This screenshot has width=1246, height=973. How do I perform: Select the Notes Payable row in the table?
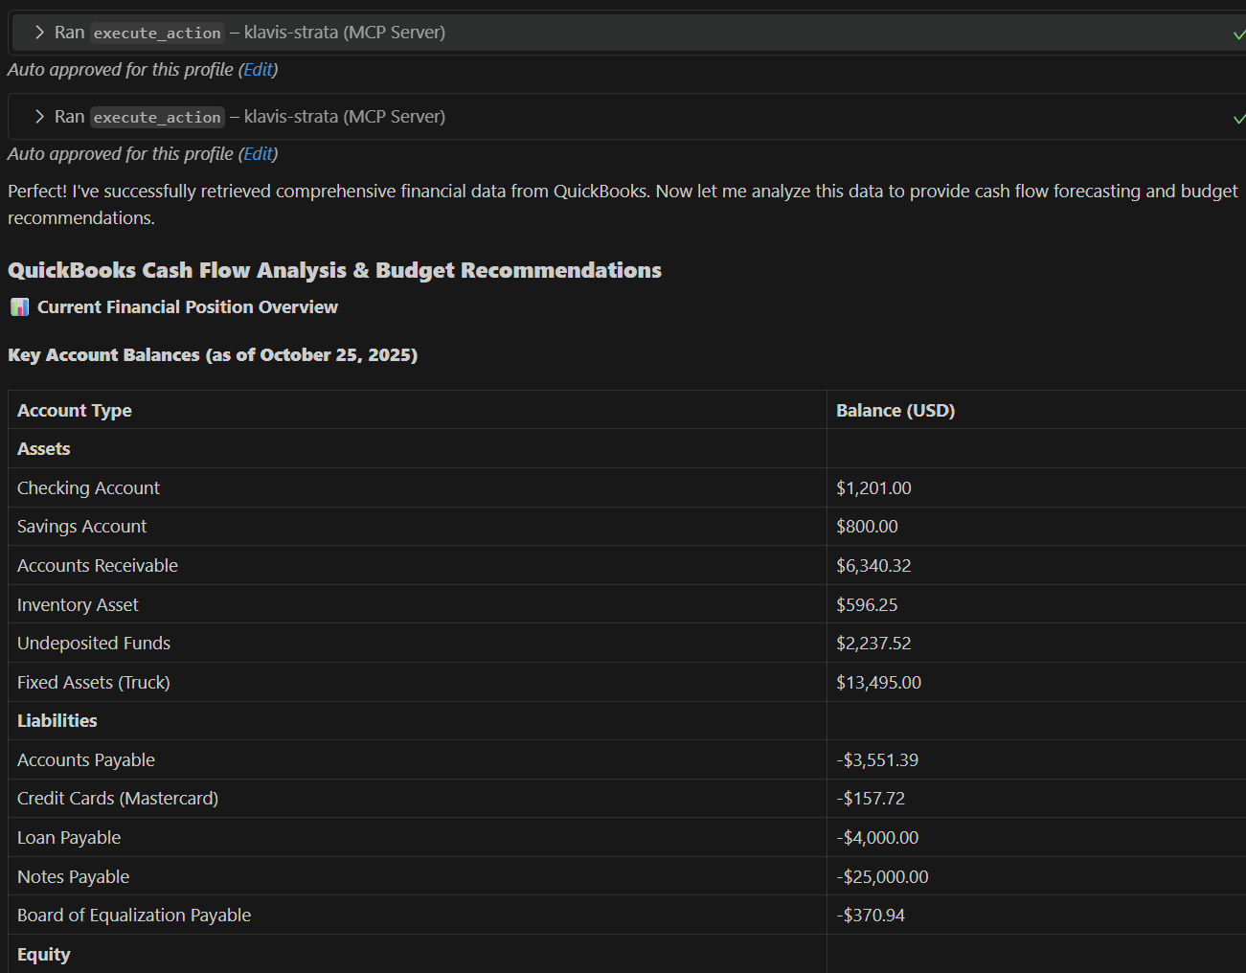tap(73, 876)
